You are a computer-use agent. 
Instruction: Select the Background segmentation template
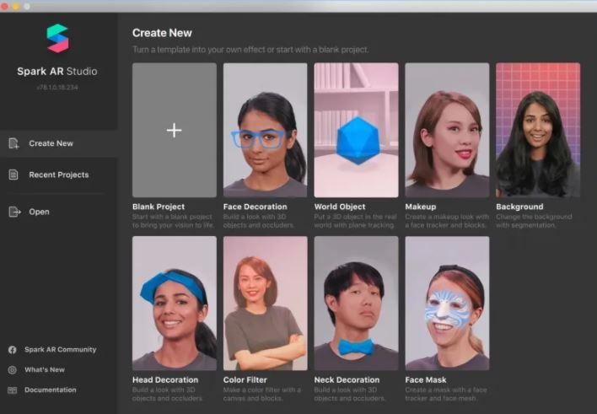coord(537,130)
